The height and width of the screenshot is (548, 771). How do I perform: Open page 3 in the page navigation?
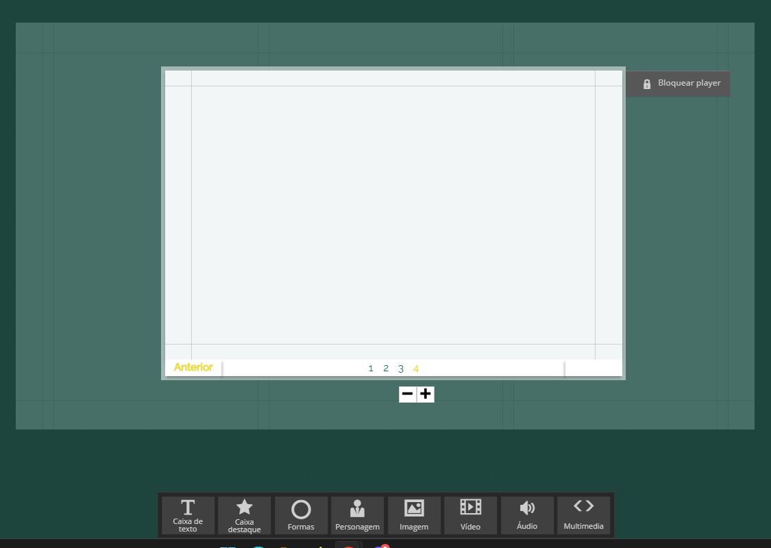[x=401, y=369]
